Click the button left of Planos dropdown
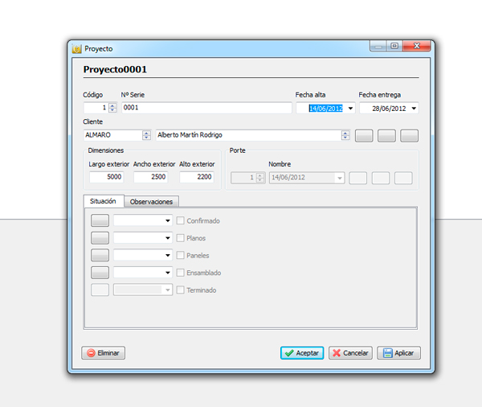 [100, 237]
